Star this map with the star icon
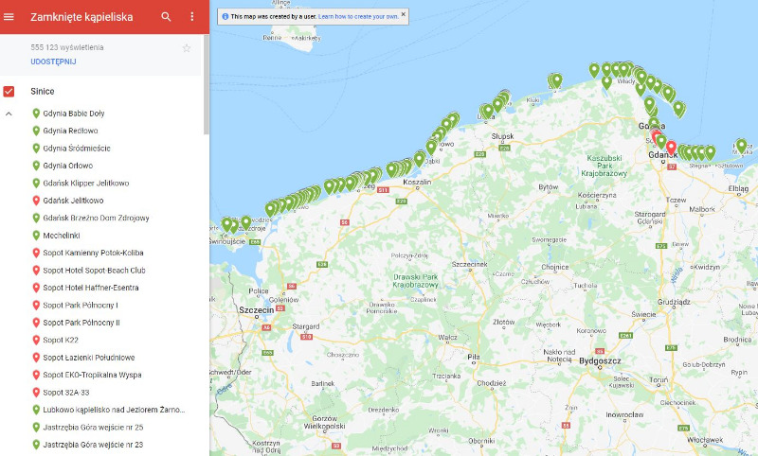The image size is (758, 456). click(187, 48)
